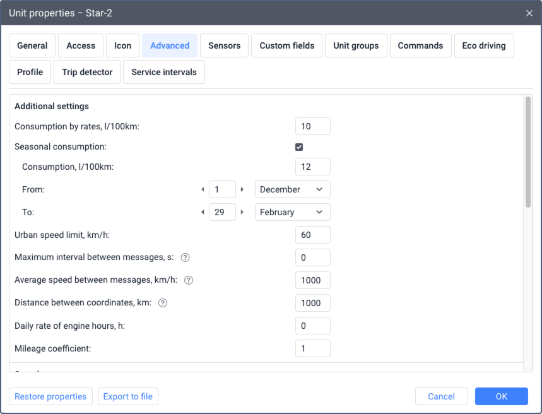542x414 pixels.
Task: Click Export to file button
Action: point(128,396)
